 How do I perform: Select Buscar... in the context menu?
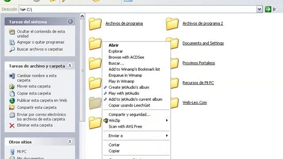pyautogui.click(x=137, y=64)
